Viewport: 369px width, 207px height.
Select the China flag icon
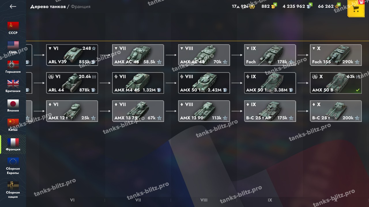coord(13,123)
